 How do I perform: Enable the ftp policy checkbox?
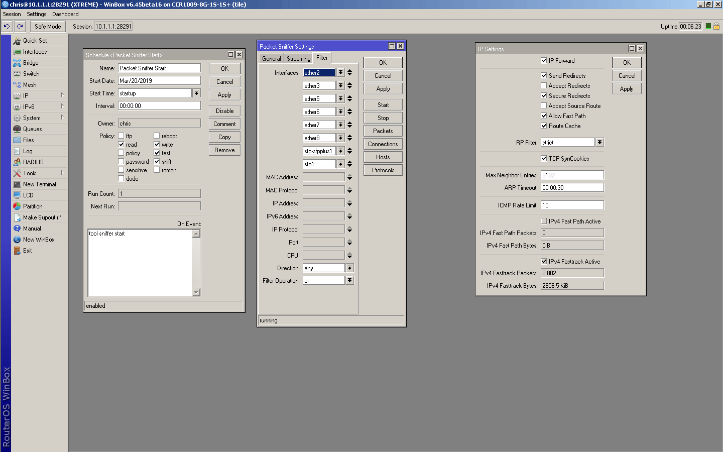coord(121,136)
